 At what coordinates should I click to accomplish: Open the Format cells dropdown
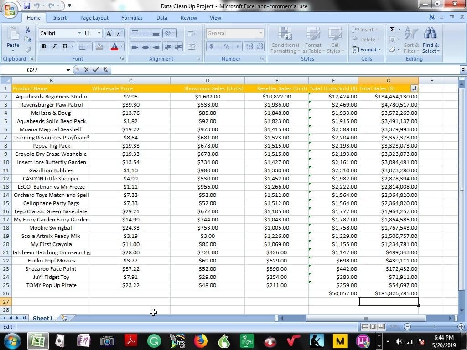[x=366, y=50]
